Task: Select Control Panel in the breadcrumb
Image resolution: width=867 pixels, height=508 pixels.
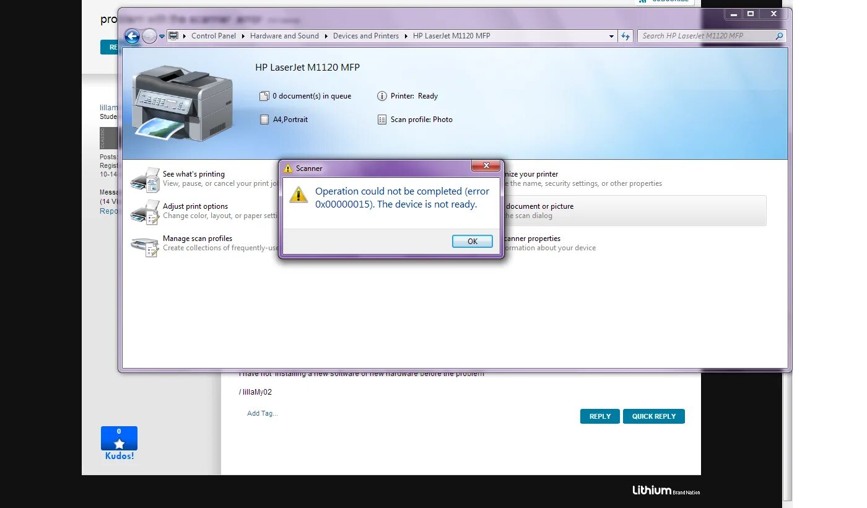Action: (214, 36)
